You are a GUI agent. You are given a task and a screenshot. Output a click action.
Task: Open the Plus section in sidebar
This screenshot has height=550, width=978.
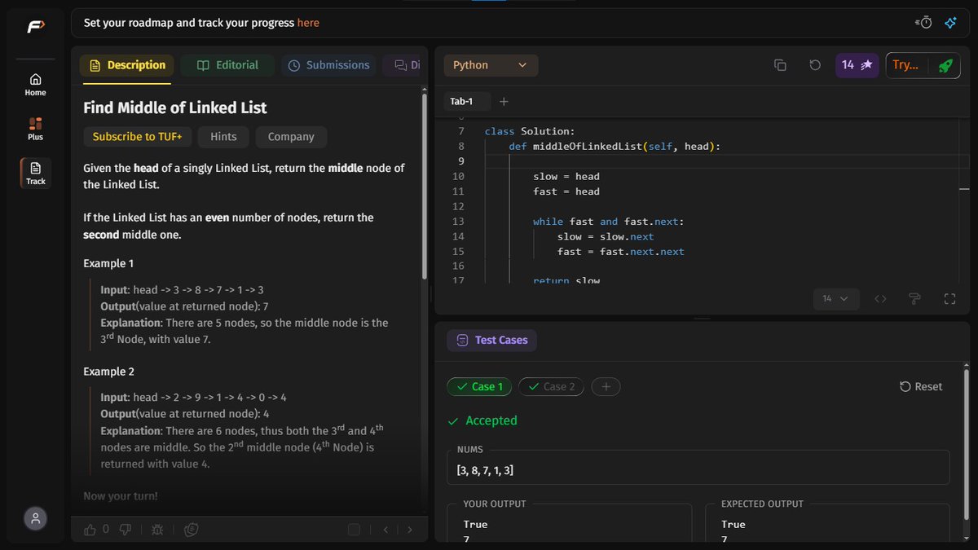point(35,129)
